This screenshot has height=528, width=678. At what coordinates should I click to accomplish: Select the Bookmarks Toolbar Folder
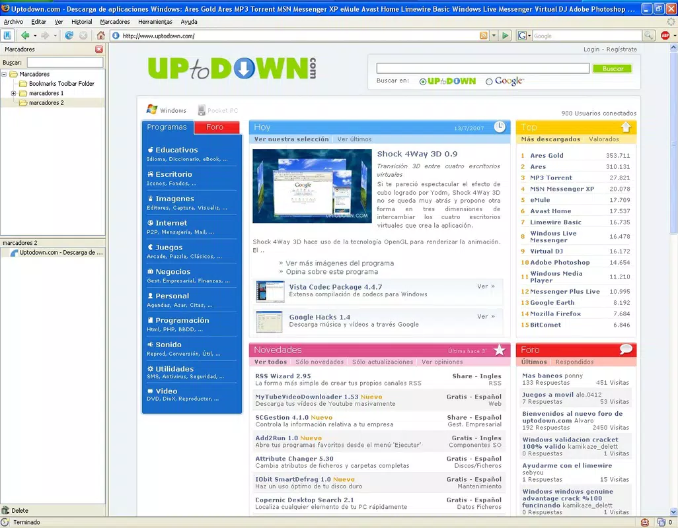tap(61, 84)
